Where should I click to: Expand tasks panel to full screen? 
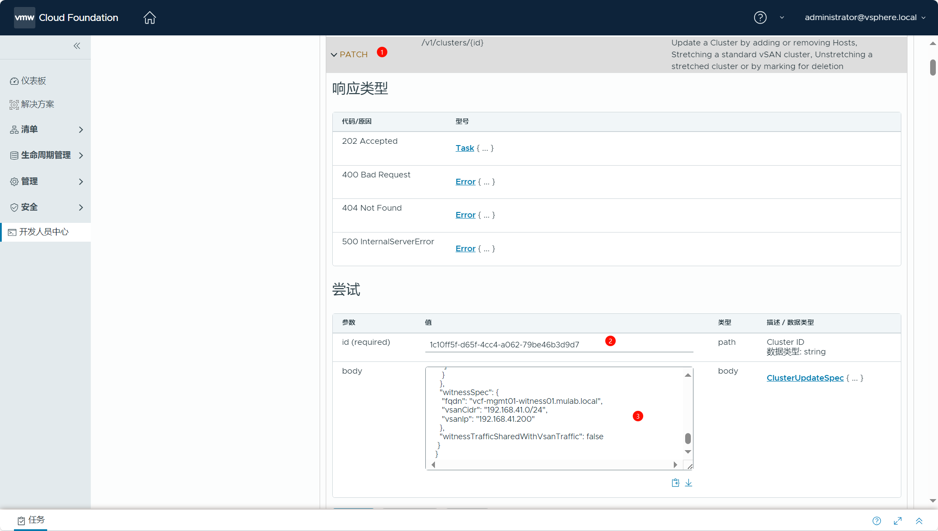click(x=898, y=521)
